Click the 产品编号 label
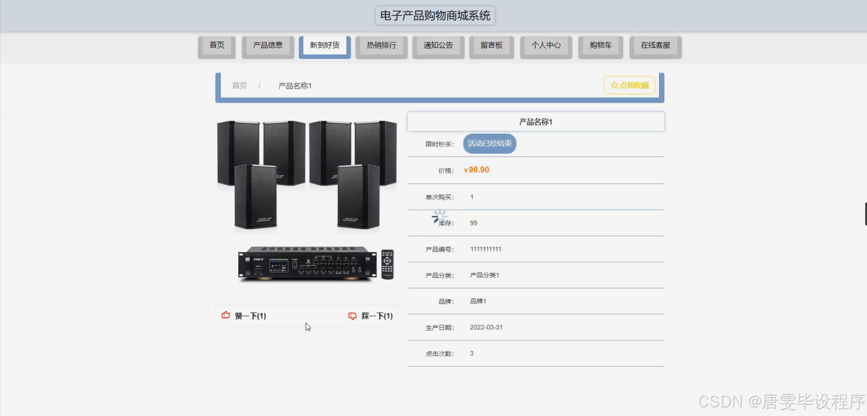 440,250
